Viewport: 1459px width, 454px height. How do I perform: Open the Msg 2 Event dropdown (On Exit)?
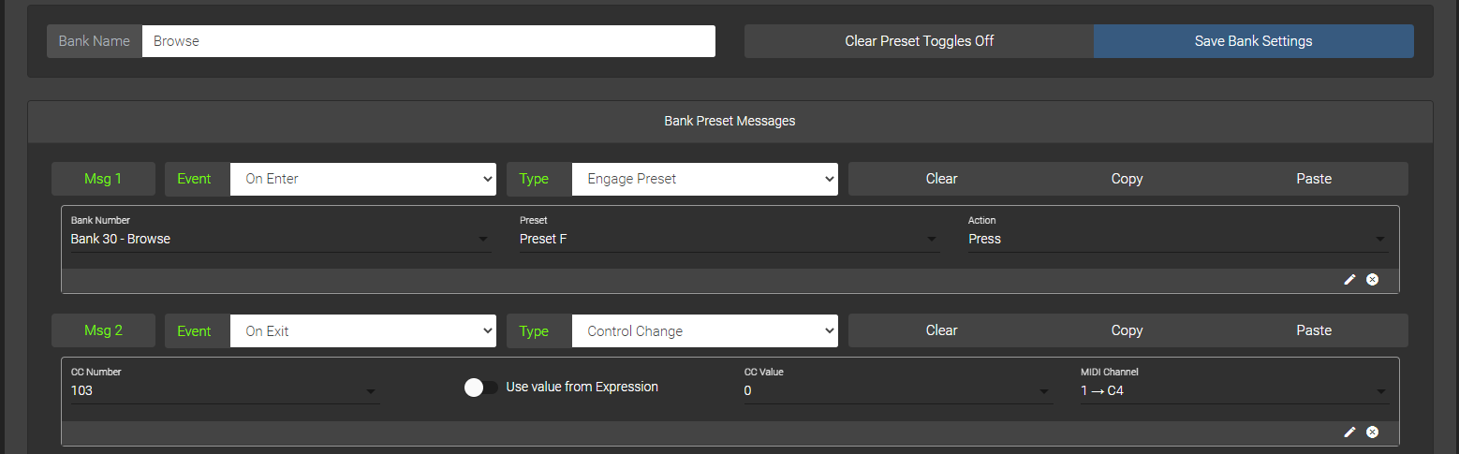tap(362, 330)
